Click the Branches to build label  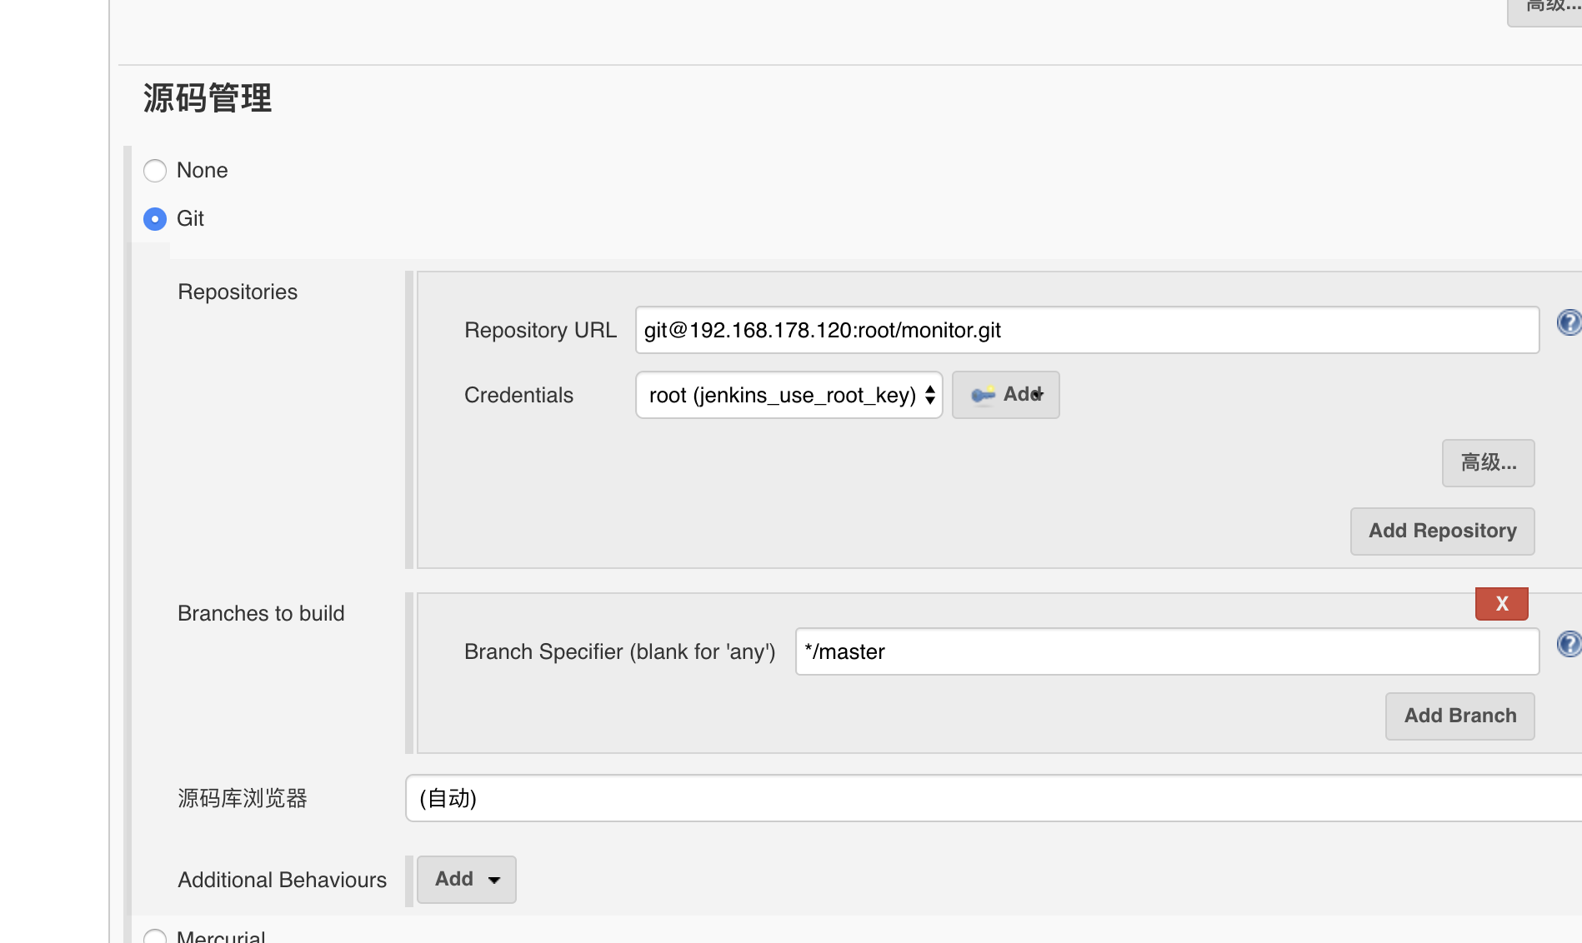tap(261, 613)
